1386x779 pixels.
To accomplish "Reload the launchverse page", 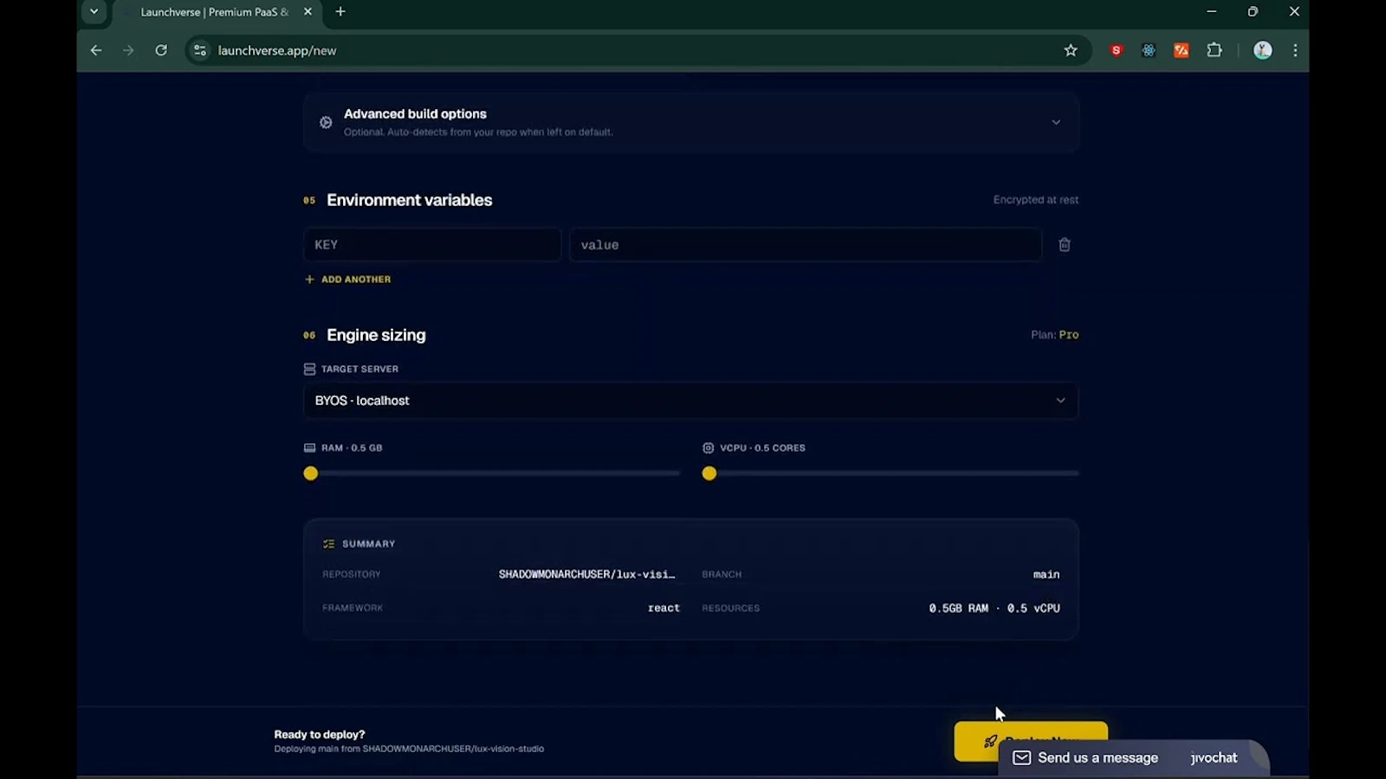I will point(161,50).
